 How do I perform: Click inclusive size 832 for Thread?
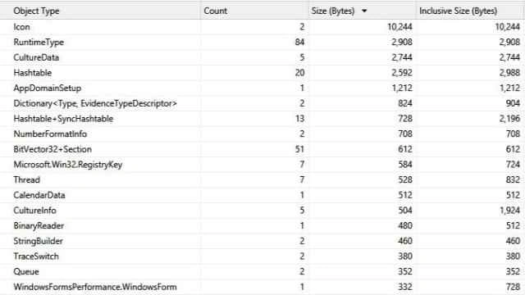coord(513,180)
